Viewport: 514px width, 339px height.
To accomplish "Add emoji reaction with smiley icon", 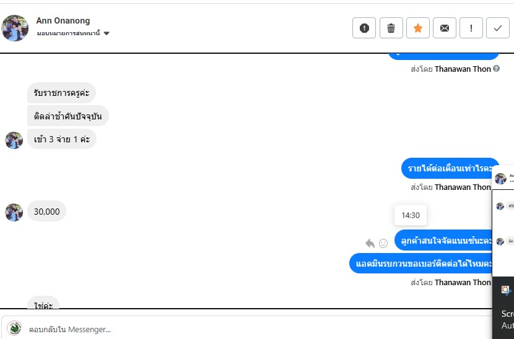I will (x=383, y=243).
